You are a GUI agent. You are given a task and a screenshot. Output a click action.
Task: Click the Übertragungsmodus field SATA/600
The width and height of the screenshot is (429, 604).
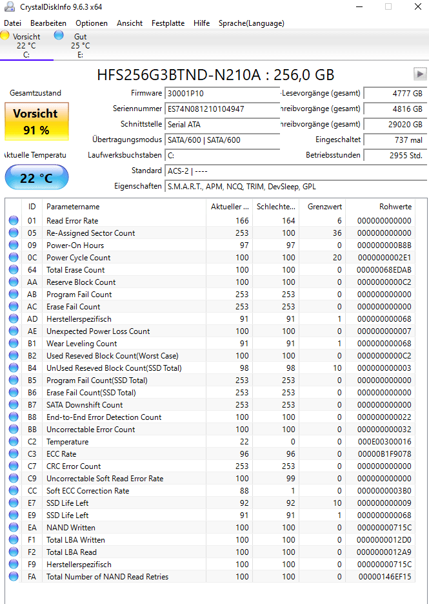[x=223, y=140]
